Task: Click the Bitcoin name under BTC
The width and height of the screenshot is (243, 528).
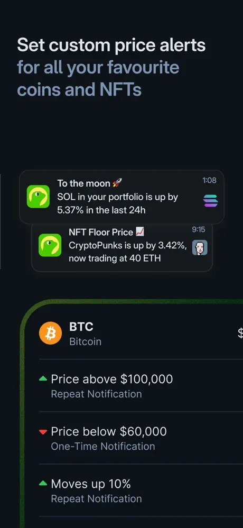Action: 85,341
